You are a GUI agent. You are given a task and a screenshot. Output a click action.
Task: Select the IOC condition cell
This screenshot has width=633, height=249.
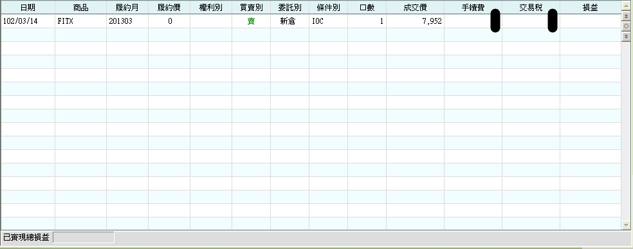tap(328, 21)
